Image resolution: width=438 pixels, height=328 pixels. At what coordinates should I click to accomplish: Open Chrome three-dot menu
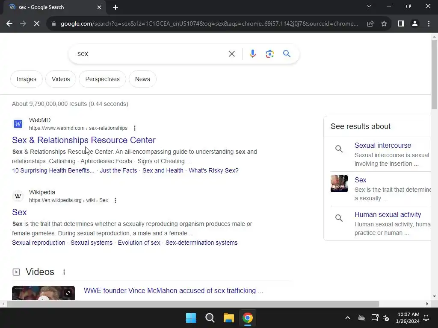[429, 24]
